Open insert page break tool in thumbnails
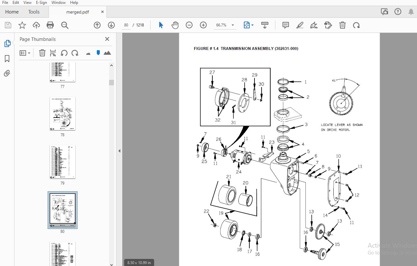This screenshot has height=266, width=417. pos(53,53)
